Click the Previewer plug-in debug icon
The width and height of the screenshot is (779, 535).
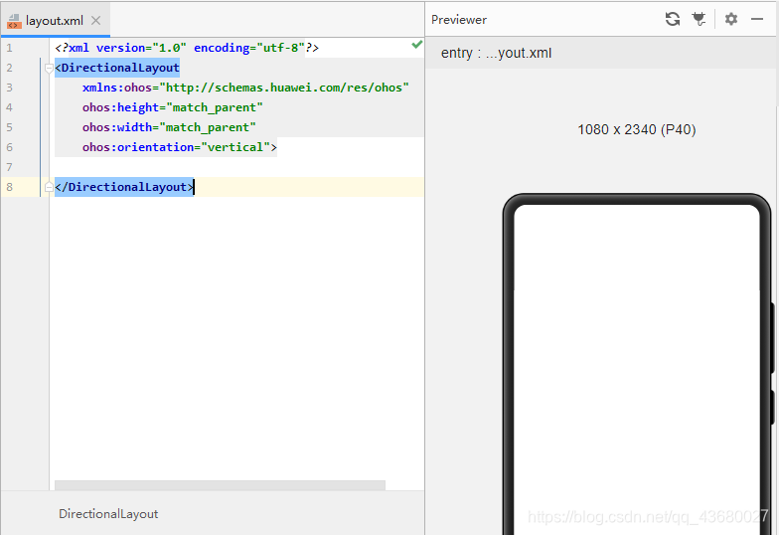tap(699, 19)
